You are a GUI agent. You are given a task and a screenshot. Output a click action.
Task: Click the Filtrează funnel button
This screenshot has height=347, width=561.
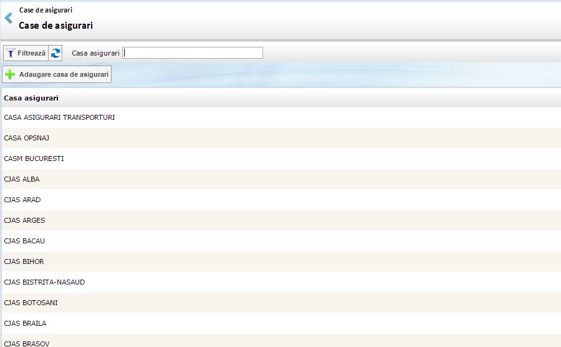(26, 54)
